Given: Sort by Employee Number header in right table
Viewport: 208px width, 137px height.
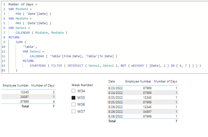Looking at the screenshot, I should click(138, 81).
